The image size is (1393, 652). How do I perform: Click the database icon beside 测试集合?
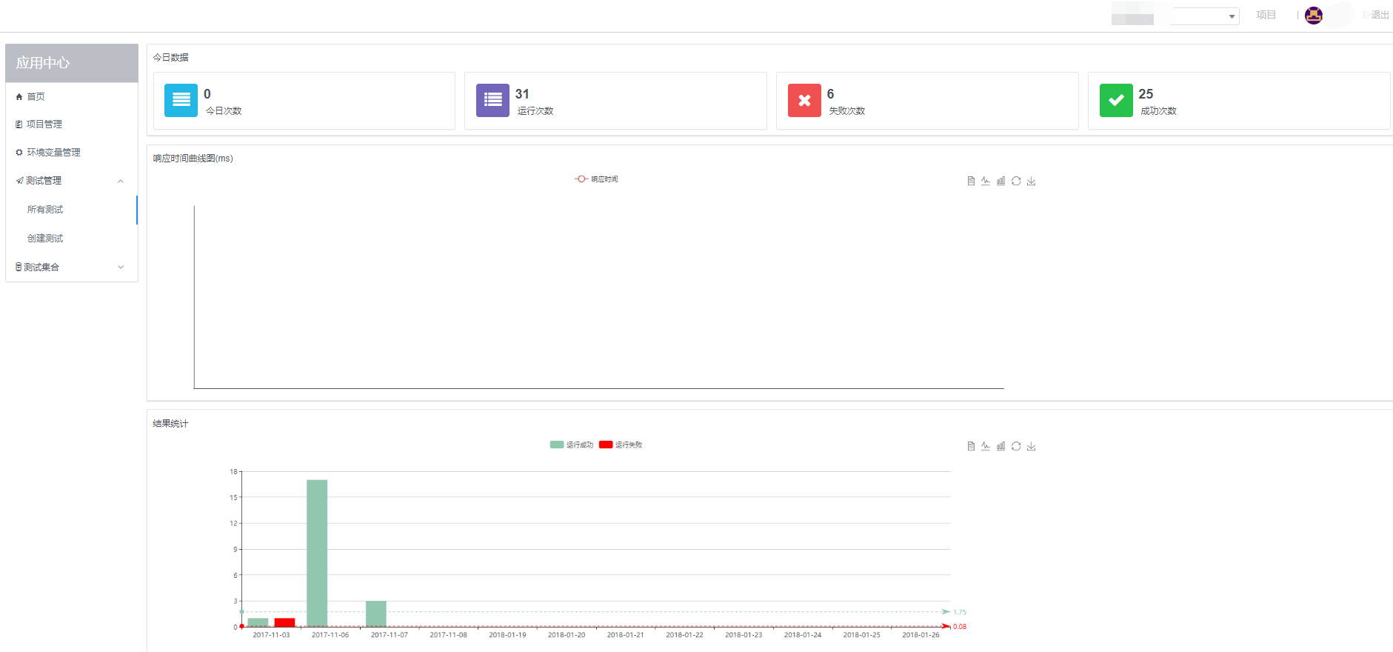[x=19, y=267]
